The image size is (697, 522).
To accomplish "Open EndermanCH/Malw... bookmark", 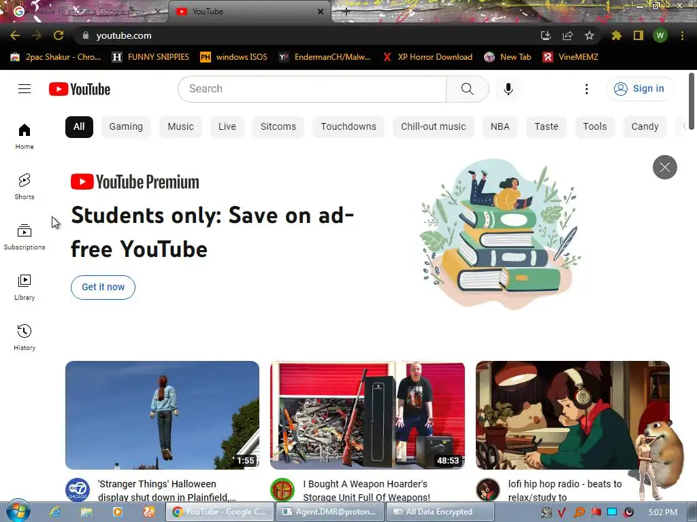I will point(325,57).
